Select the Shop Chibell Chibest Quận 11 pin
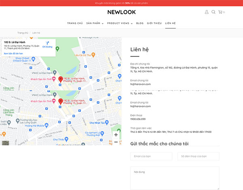The width and height of the screenshot is (243, 190). 33,59
